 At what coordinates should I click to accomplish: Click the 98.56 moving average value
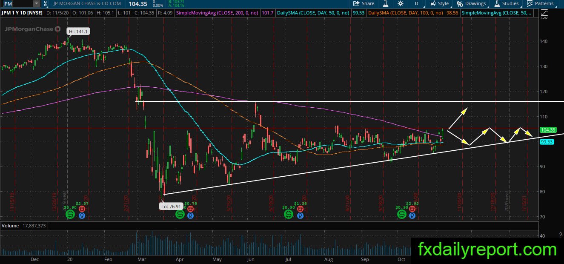(x=452, y=13)
